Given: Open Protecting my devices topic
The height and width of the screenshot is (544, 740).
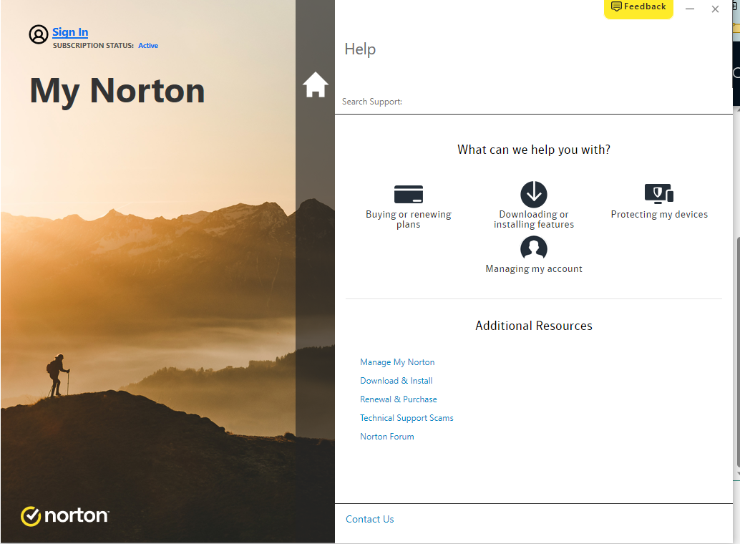Looking at the screenshot, I should point(659,215).
